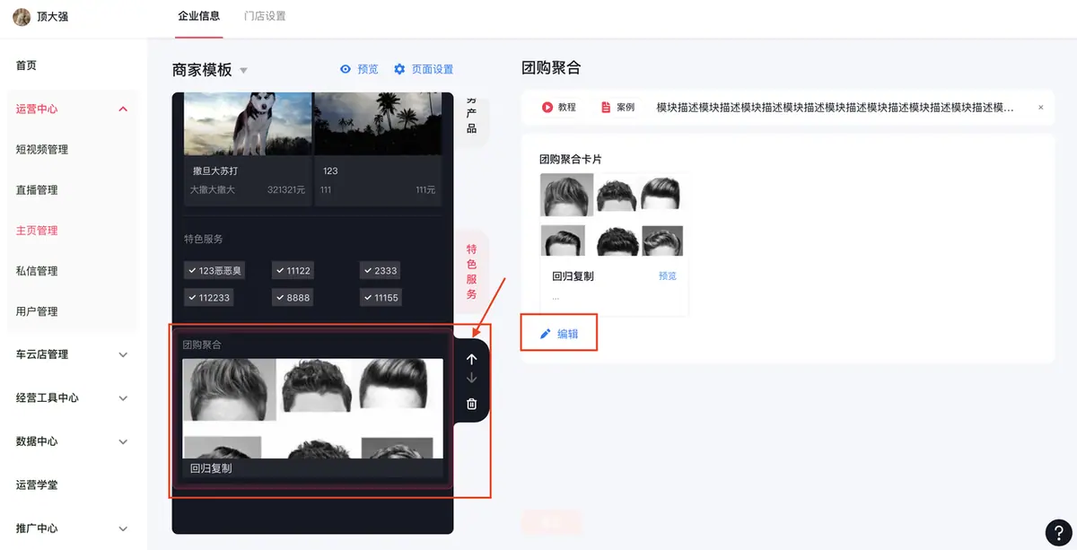Toggle the 11122 service tag
This screenshot has height=550, width=1077.
294,271
